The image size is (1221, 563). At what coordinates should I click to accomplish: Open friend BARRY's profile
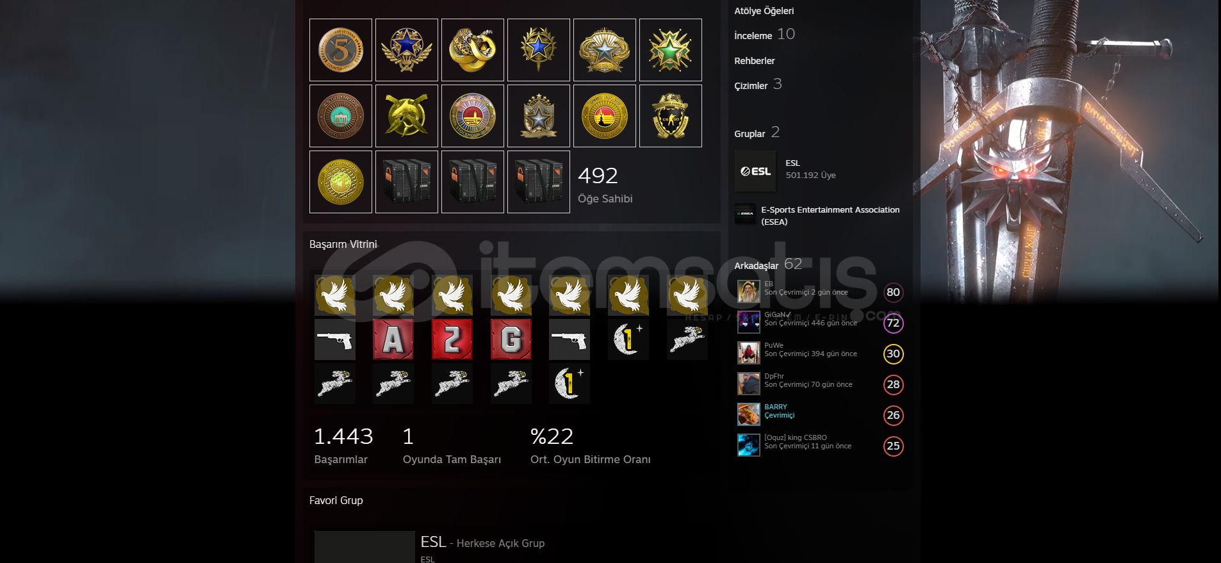[775, 407]
